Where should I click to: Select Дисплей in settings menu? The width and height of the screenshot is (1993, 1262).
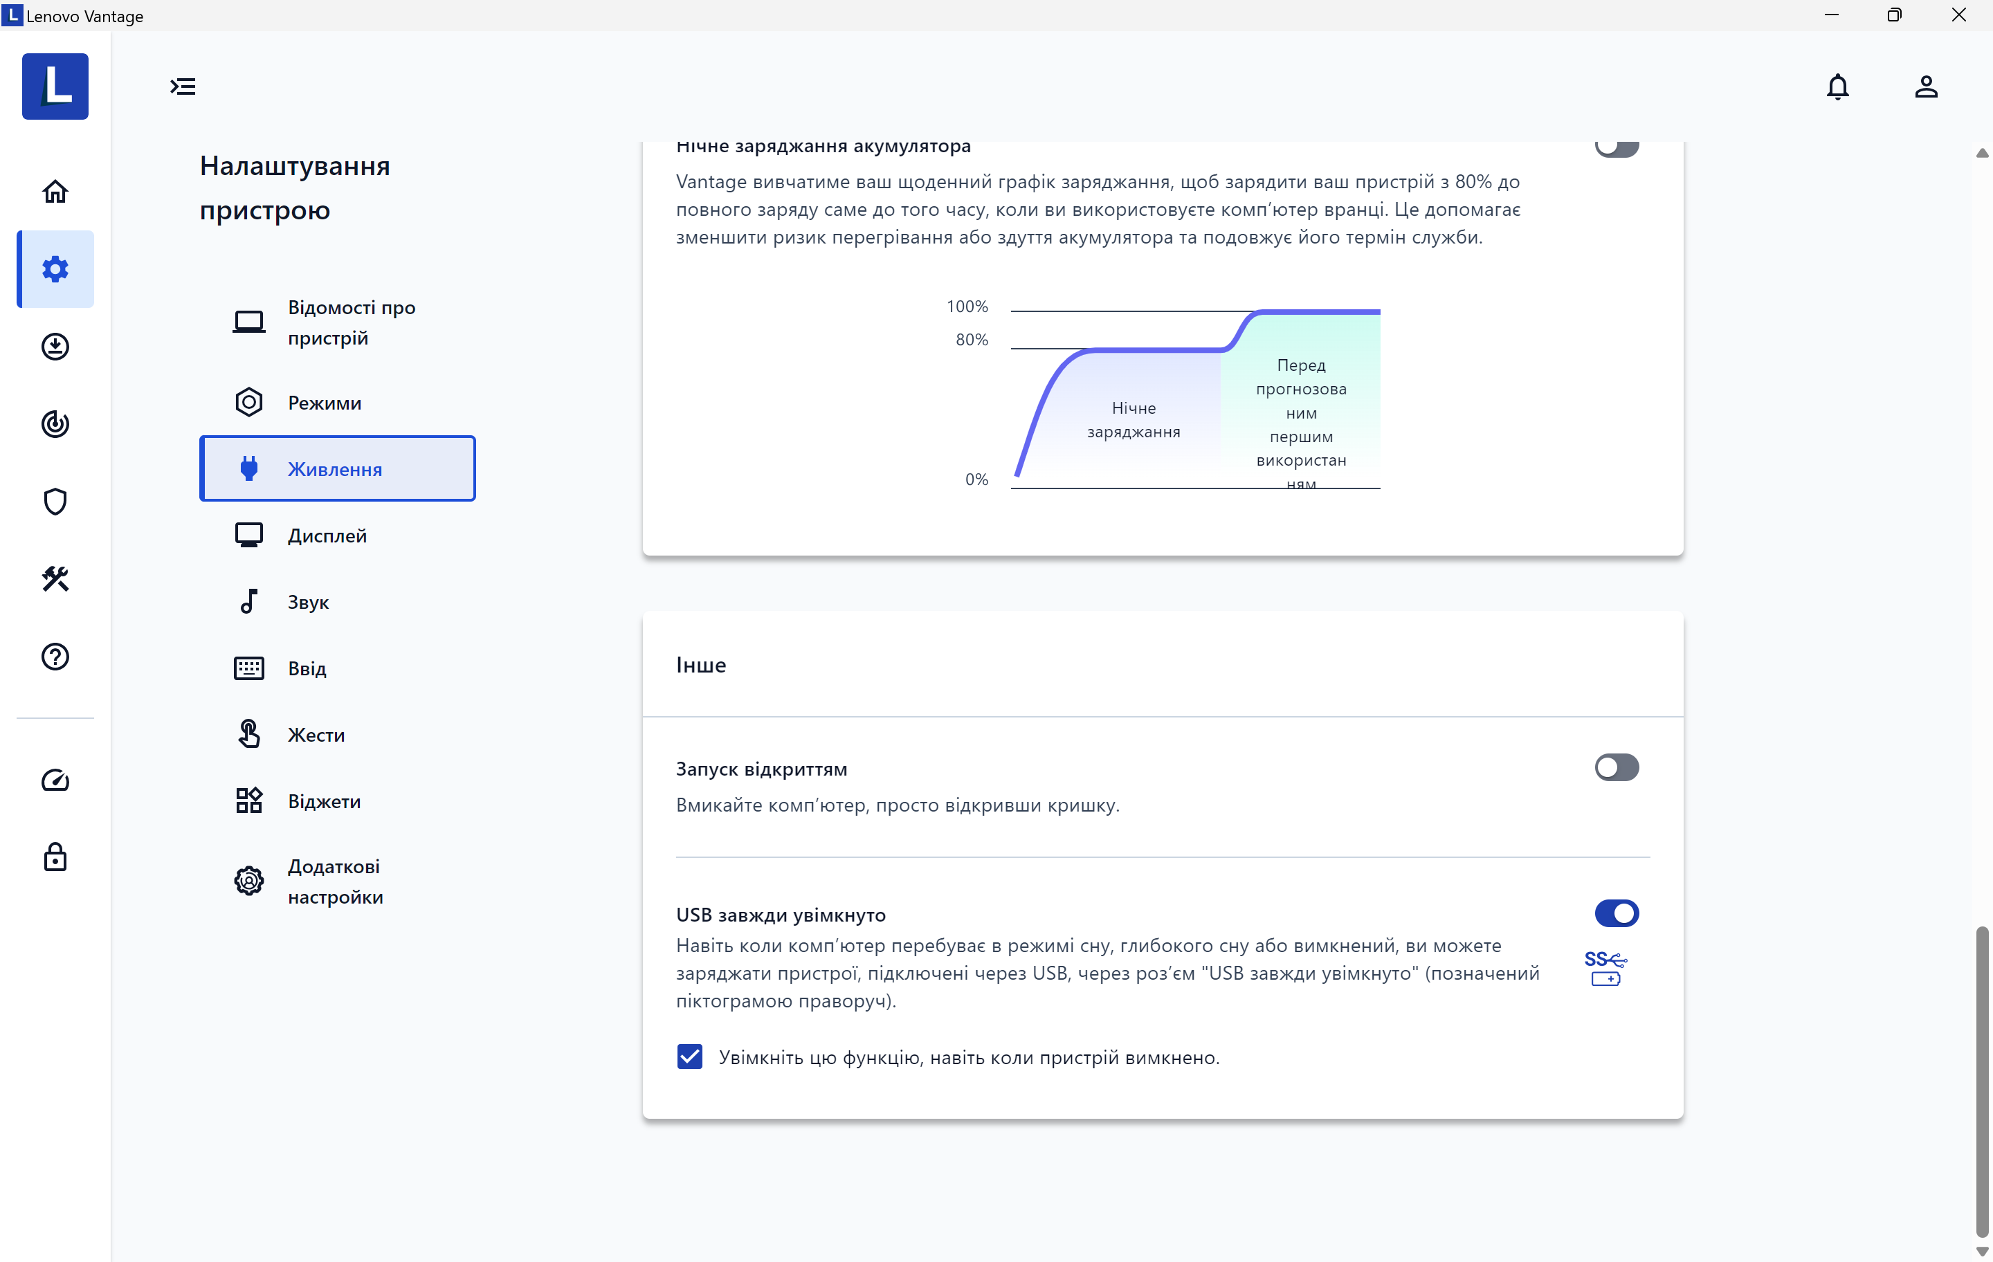[x=327, y=536]
